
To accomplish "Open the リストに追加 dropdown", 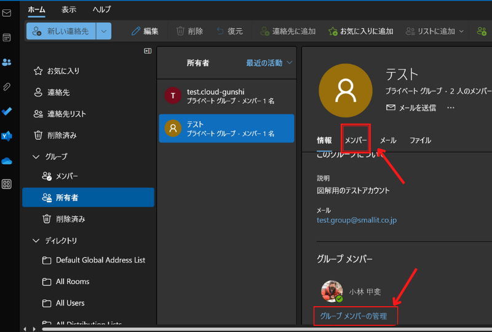I will (x=435, y=31).
